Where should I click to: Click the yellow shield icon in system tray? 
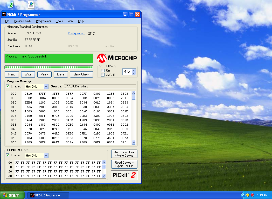[x=248, y=195]
